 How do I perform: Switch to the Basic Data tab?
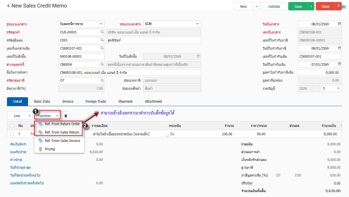point(42,102)
